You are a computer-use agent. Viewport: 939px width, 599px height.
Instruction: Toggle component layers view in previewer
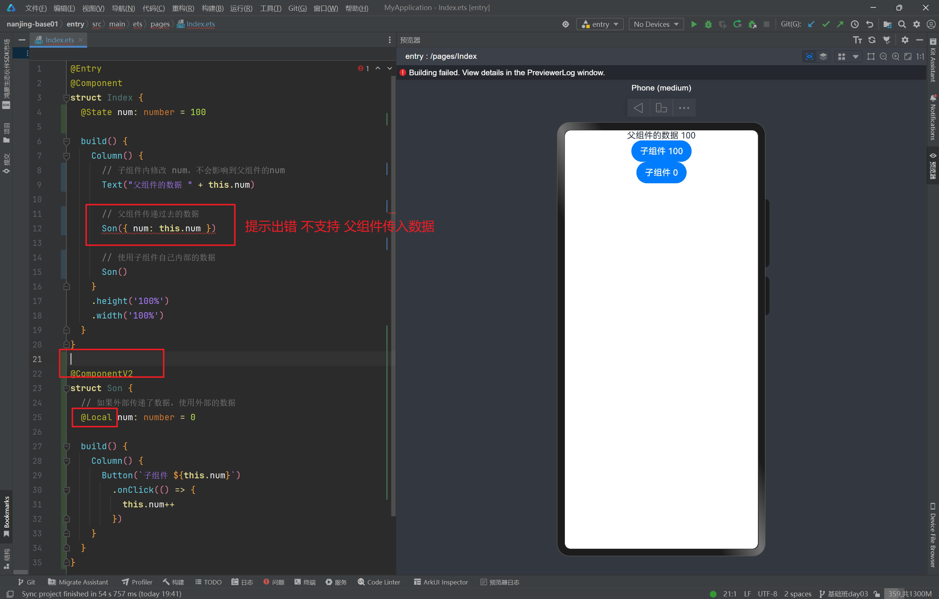pyautogui.click(x=823, y=57)
